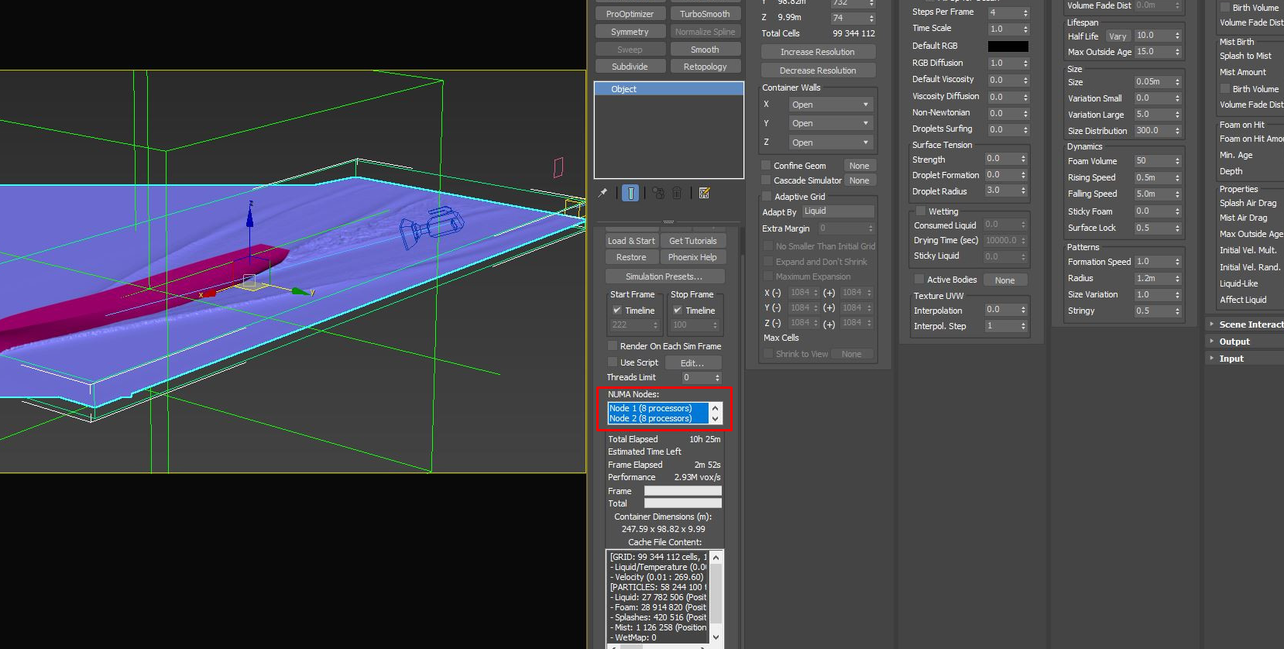The image size is (1284, 649).
Task: Click the TurboSmooth modifier button
Action: 705,14
